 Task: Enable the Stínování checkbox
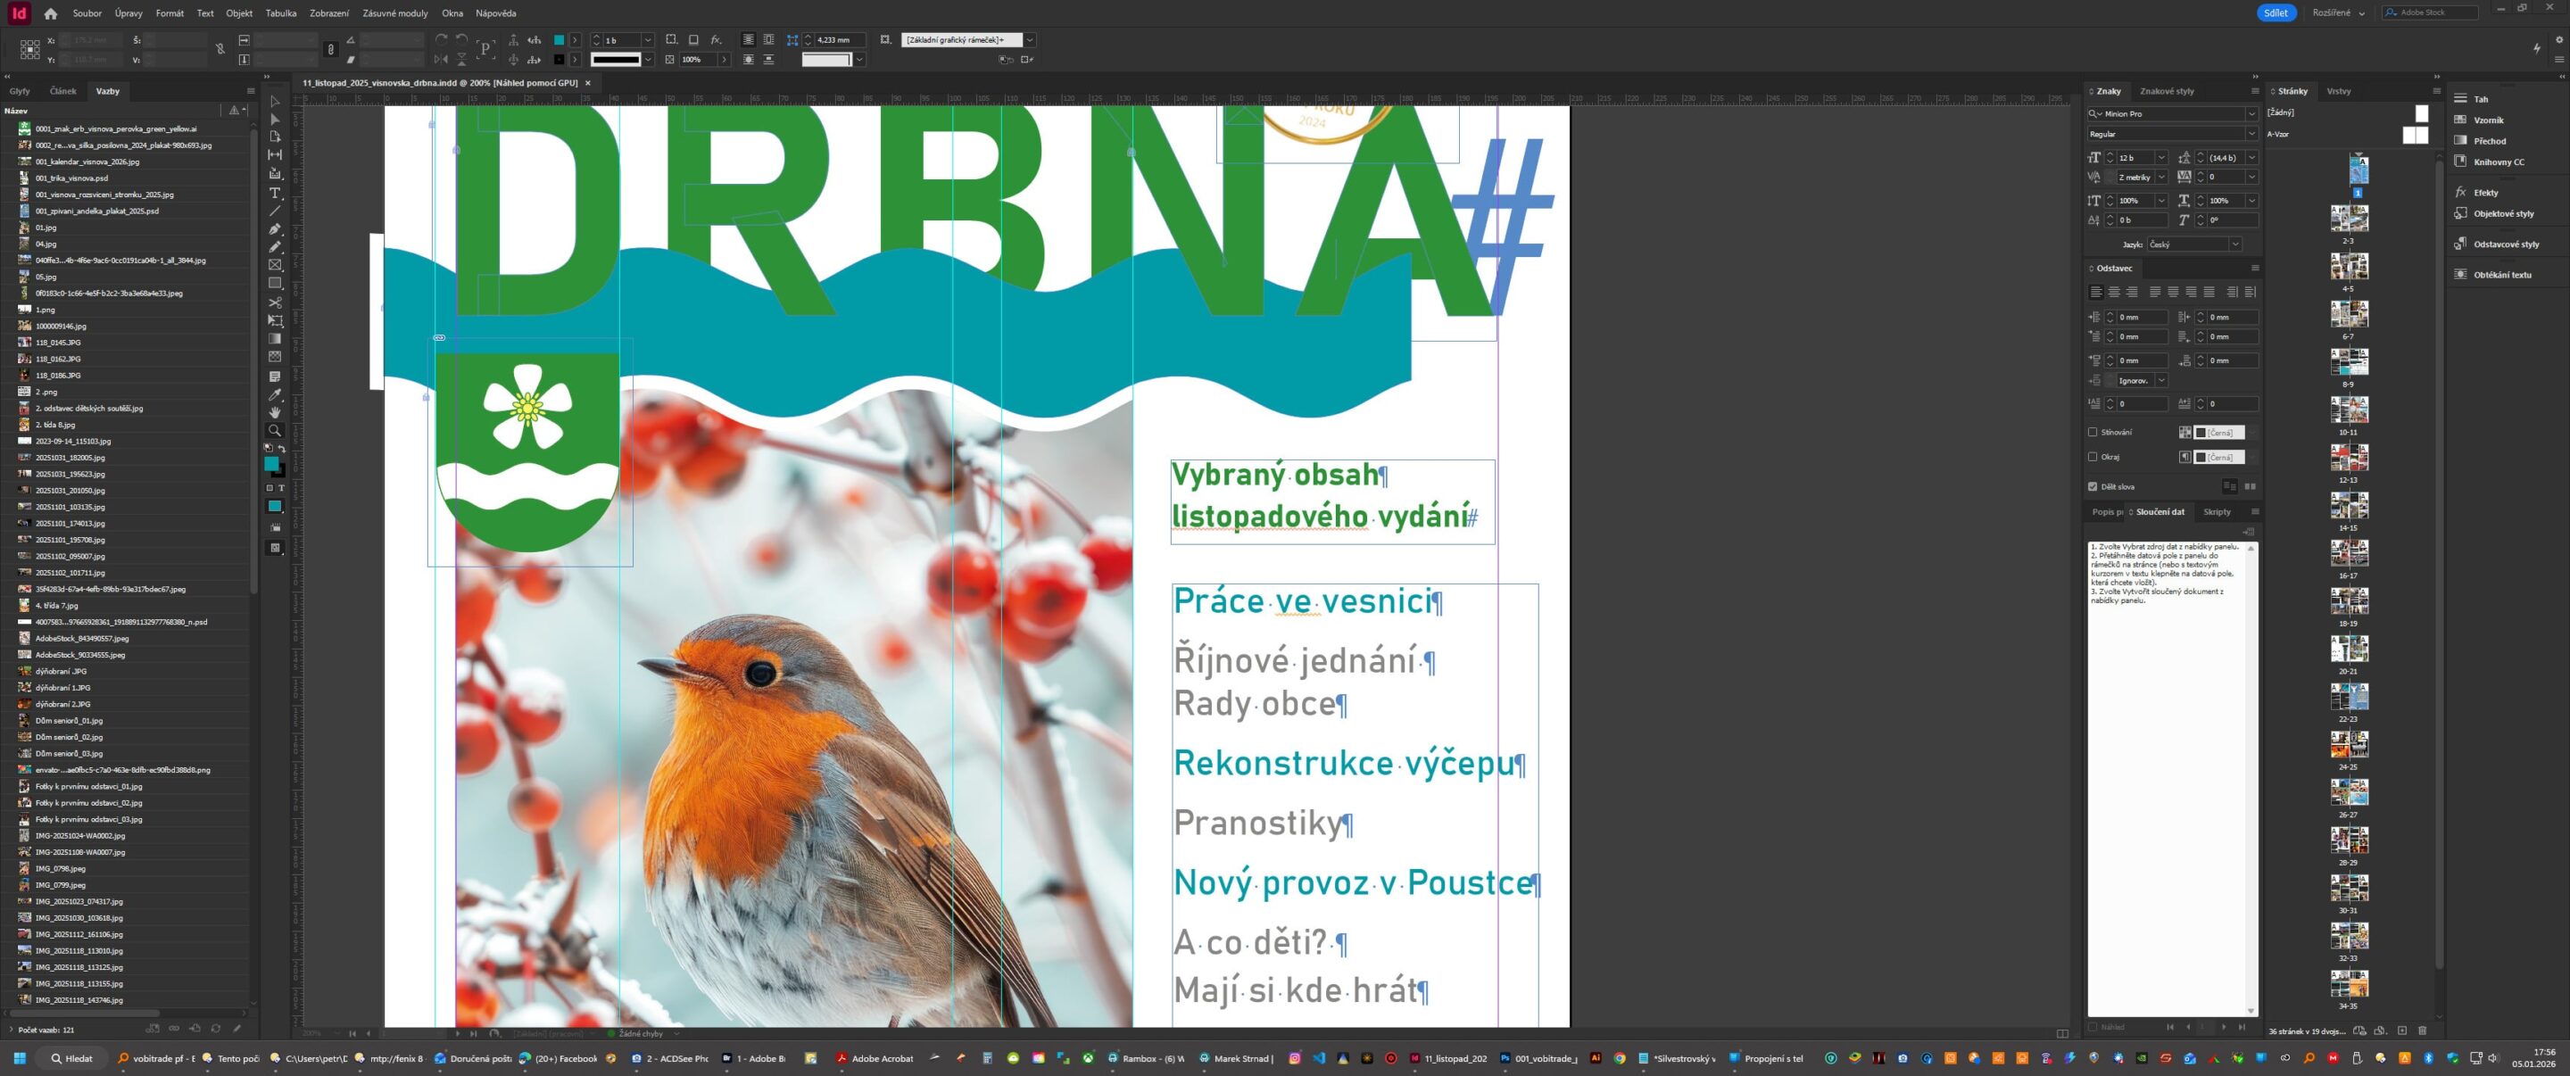[x=2092, y=432]
